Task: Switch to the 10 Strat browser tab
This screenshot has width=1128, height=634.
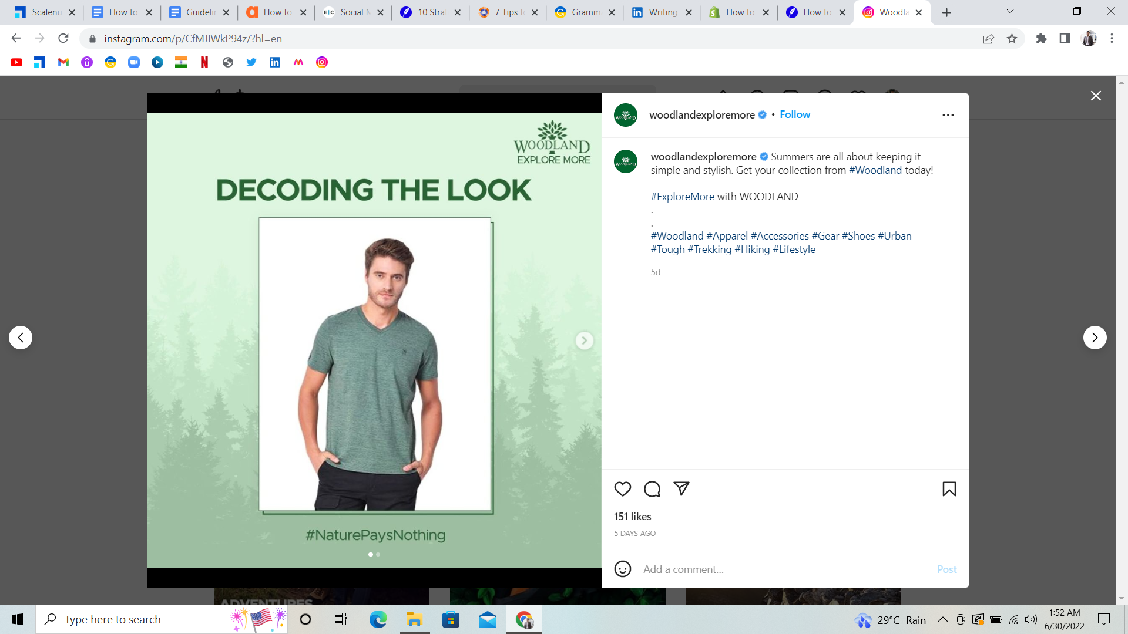Action: click(431, 12)
